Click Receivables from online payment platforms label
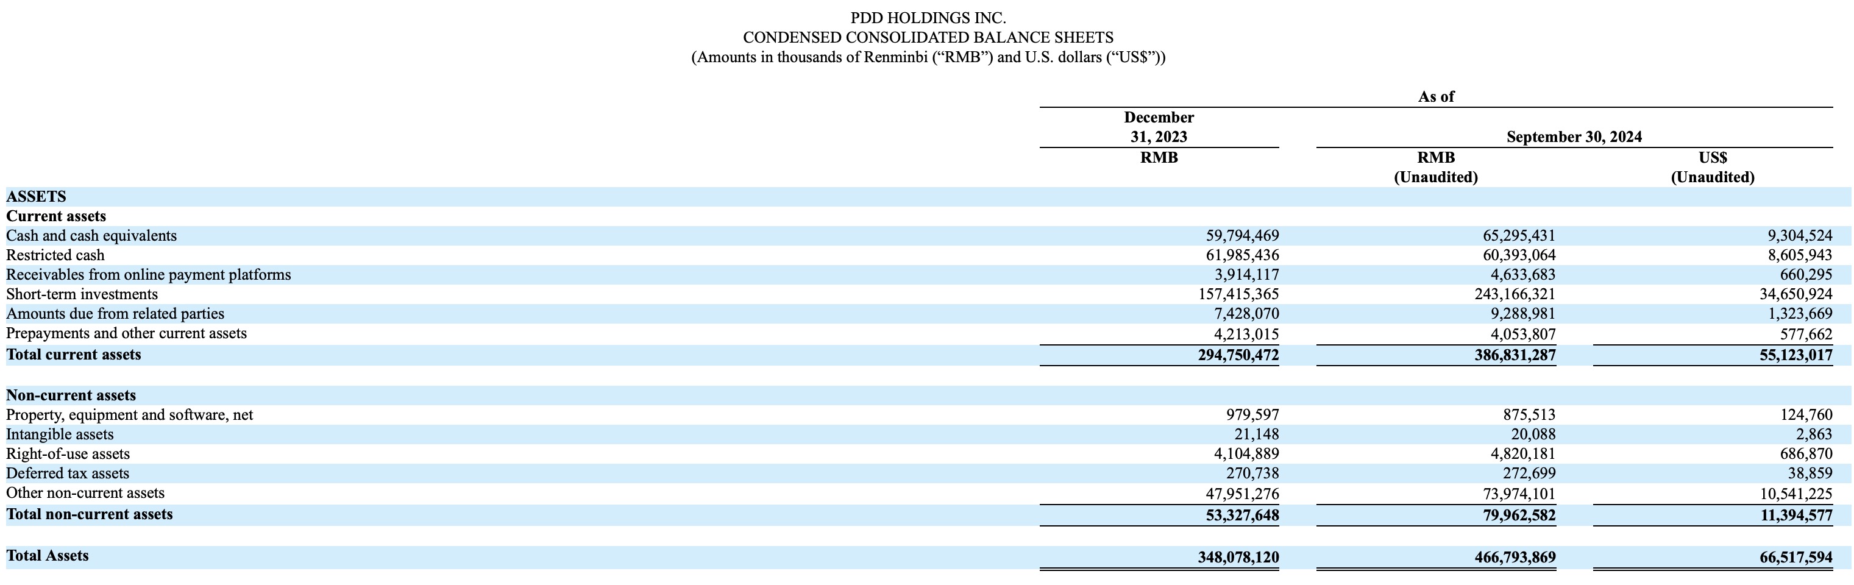The image size is (1854, 585). pyautogui.click(x=148, y=274)
